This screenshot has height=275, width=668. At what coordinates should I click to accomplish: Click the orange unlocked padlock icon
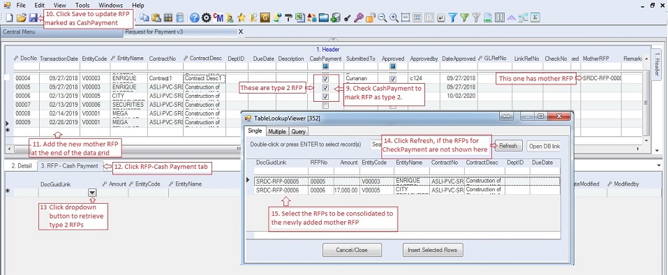[370, 17]
